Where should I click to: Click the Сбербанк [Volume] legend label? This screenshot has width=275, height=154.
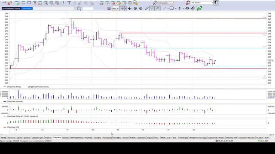click(x=15, y=101)
